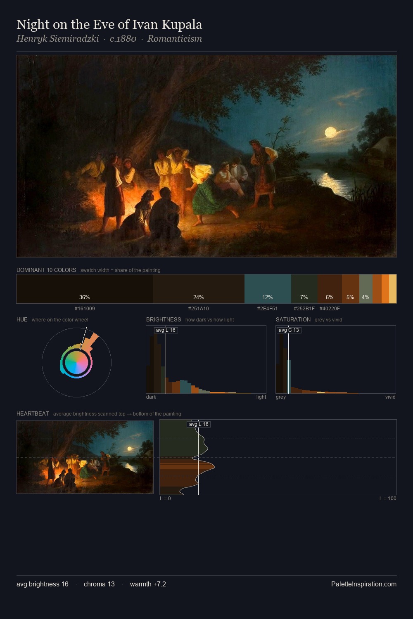Click hex code #2E4F51
Image resolution: width=413 pixels, height=619 pixels.
pyautogui.click(x=268, y=309)
